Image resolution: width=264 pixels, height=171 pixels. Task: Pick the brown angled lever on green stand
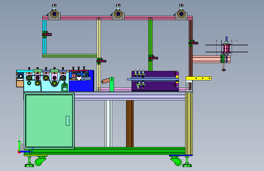[106, 81]
